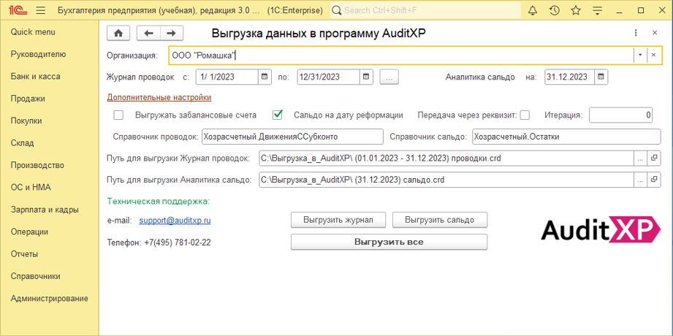Open the notifications bell icon

[x=533, y=10]
